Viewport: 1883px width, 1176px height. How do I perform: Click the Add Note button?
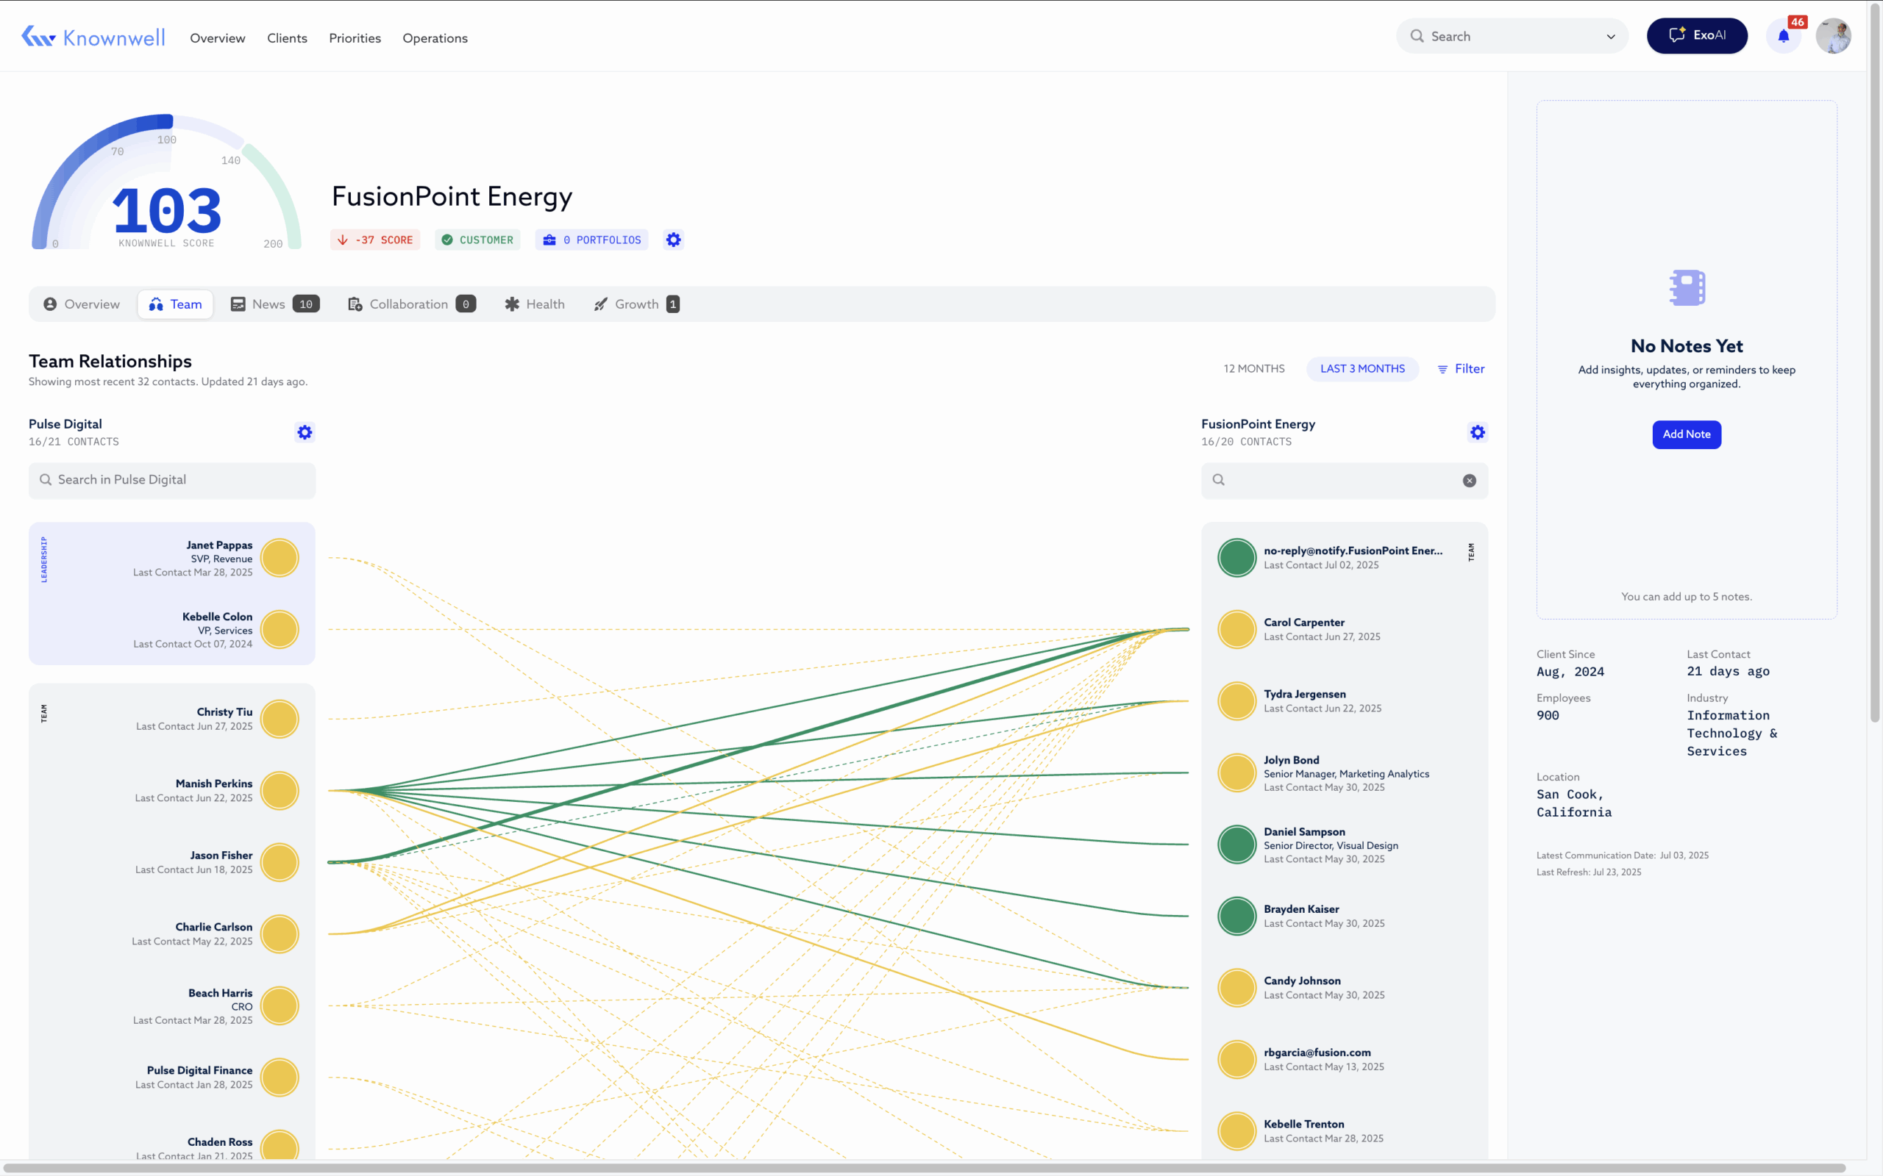point(1686,434)
